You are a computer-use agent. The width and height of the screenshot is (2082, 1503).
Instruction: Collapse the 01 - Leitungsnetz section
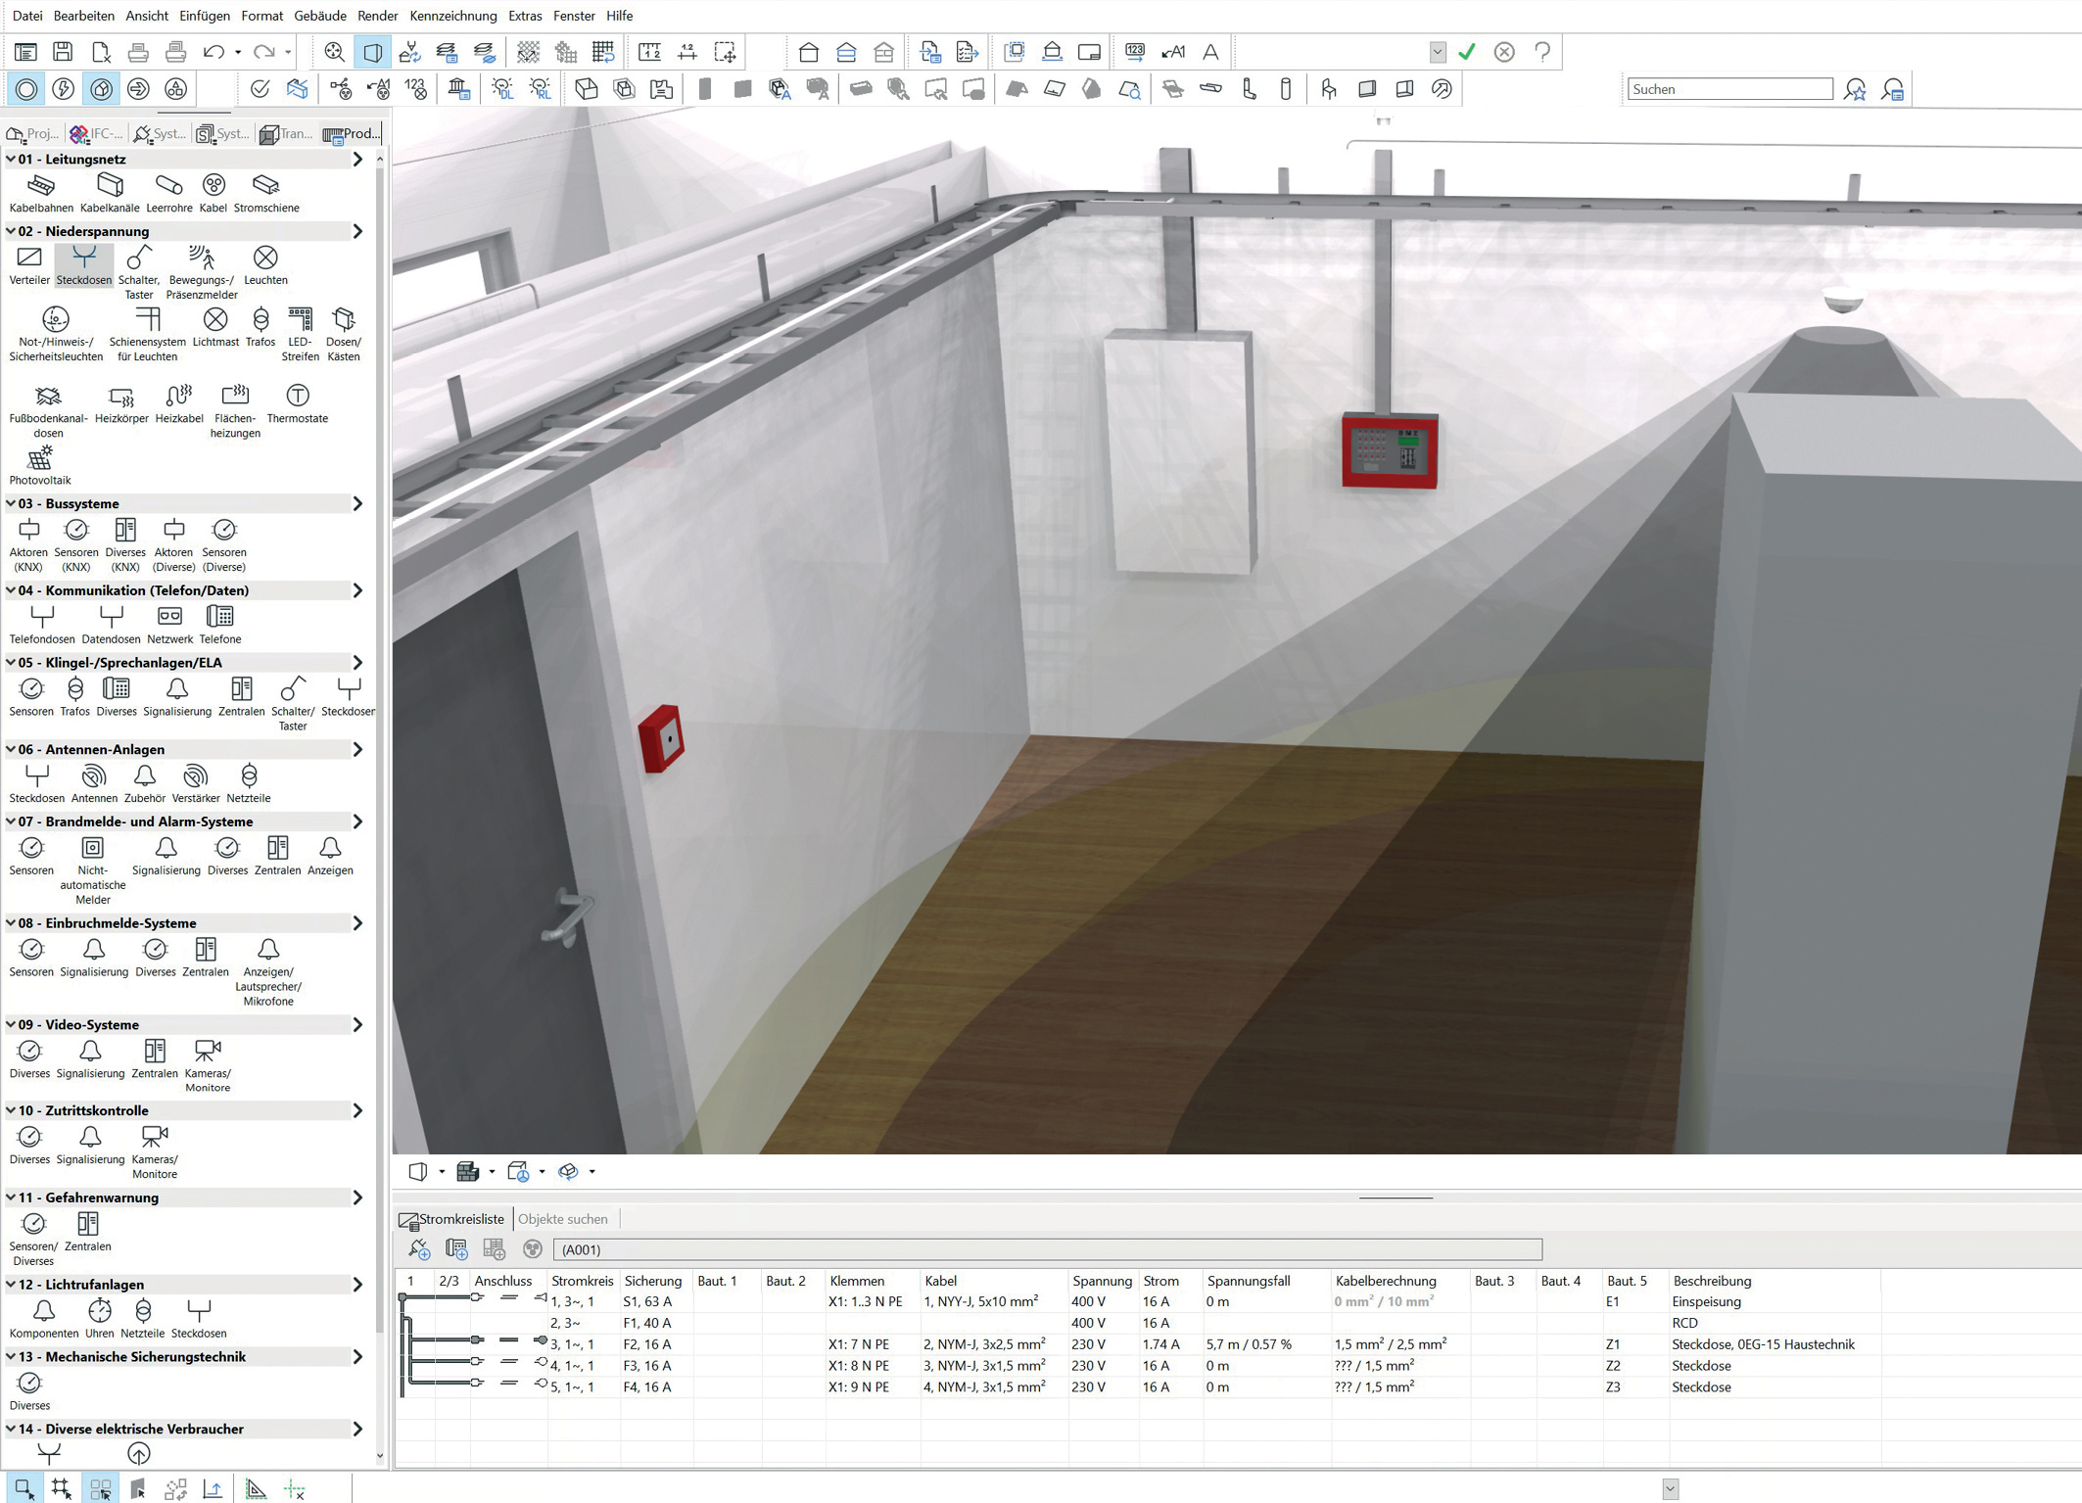11,159
